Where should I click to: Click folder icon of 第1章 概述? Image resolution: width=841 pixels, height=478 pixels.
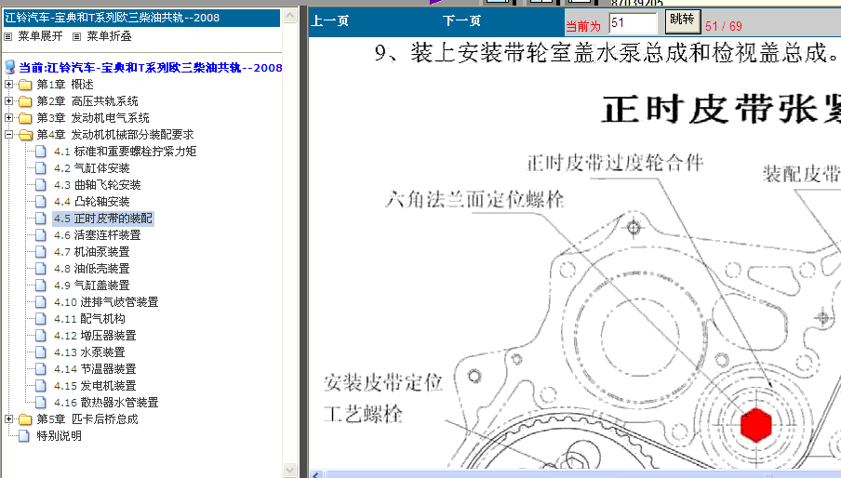25,85
